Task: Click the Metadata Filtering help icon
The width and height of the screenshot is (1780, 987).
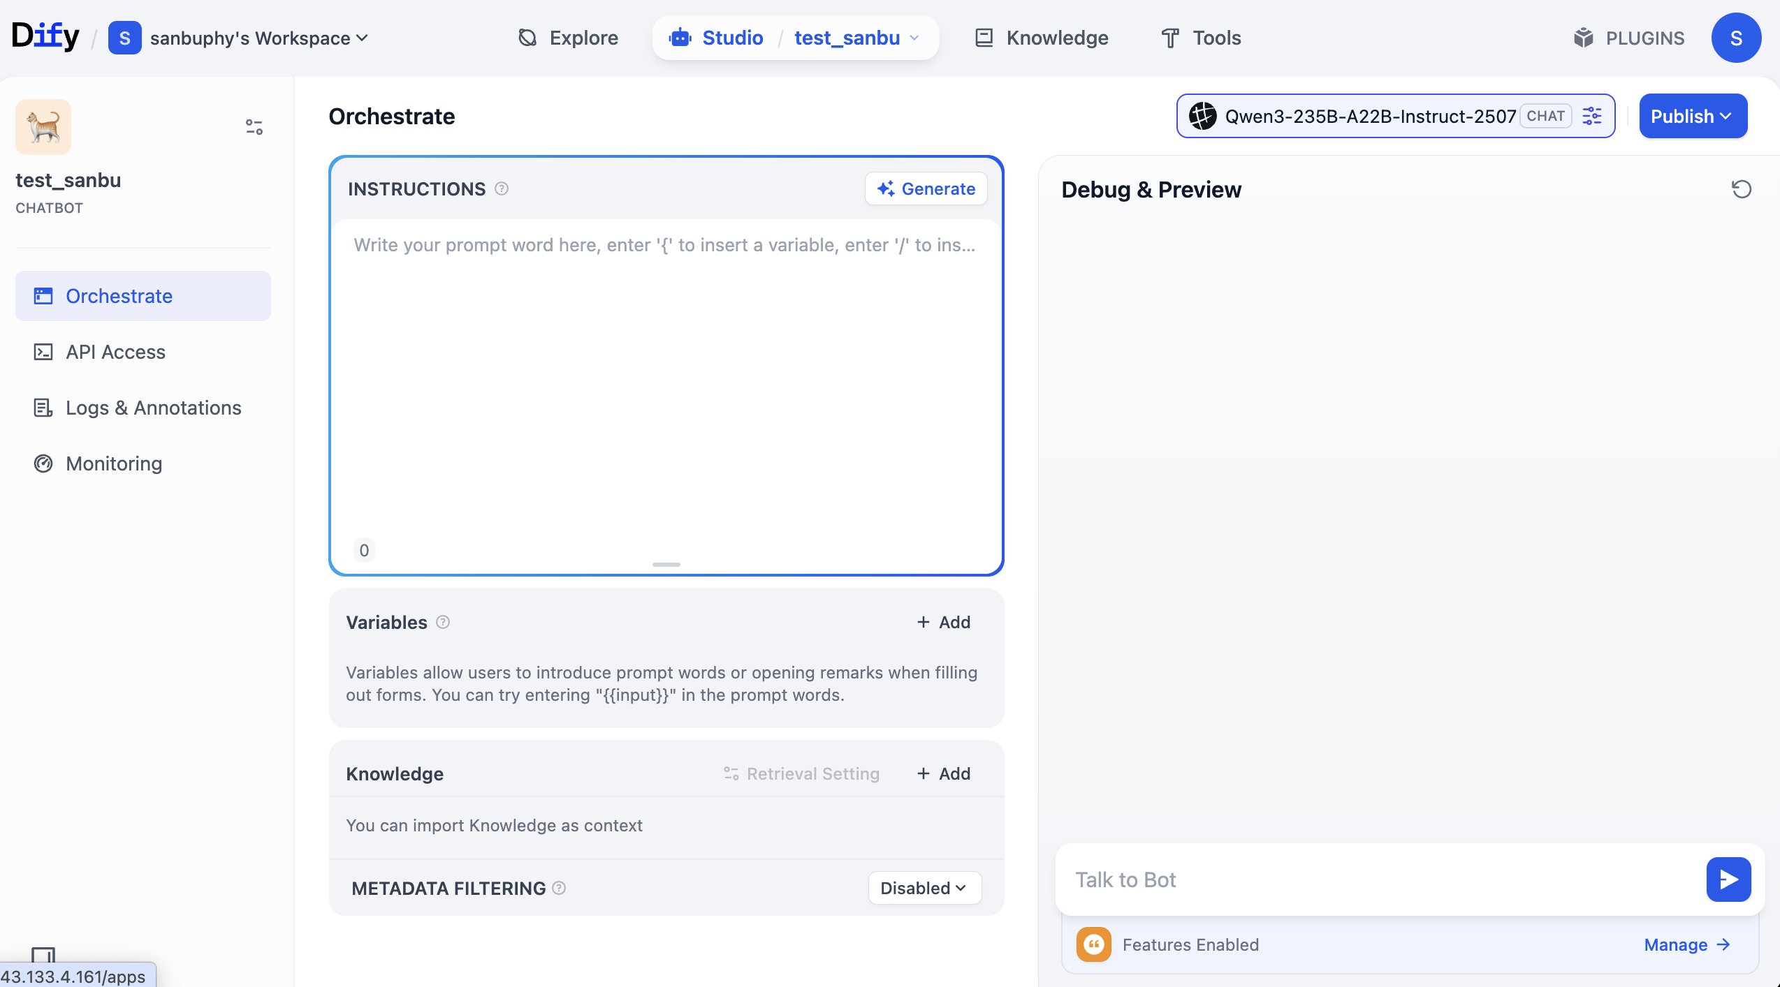Action: (x=559, y=888)
